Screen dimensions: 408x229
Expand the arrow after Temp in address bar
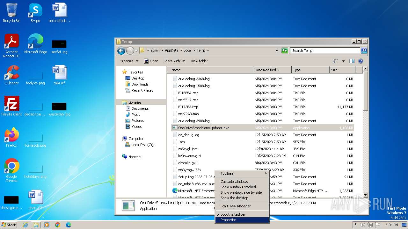pyautogui.click(x=208, y=50)
